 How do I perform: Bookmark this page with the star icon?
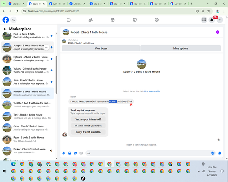coord(209,11)
